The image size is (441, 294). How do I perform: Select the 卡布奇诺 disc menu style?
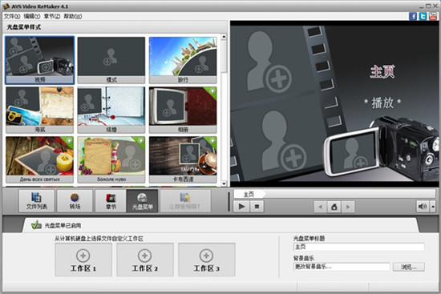click(x=183, y=159)
